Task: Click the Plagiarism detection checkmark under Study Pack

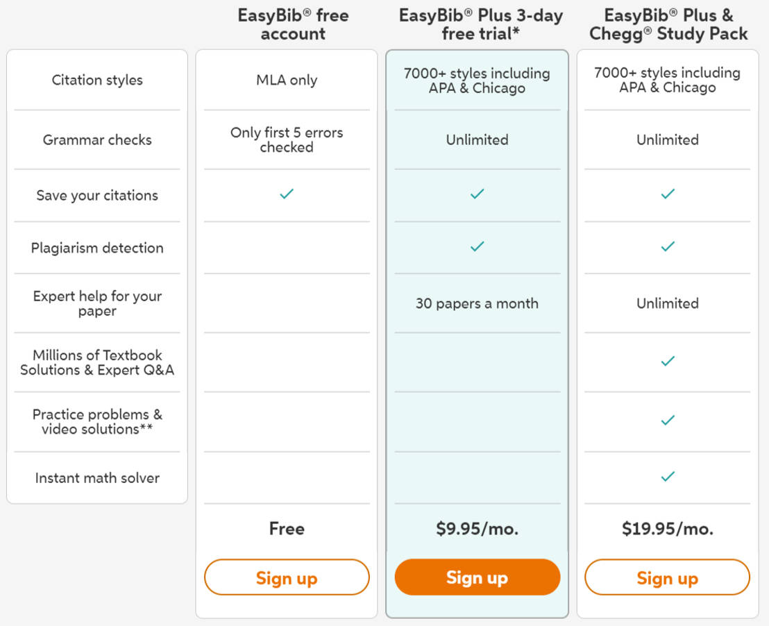Action: (667, 246)
